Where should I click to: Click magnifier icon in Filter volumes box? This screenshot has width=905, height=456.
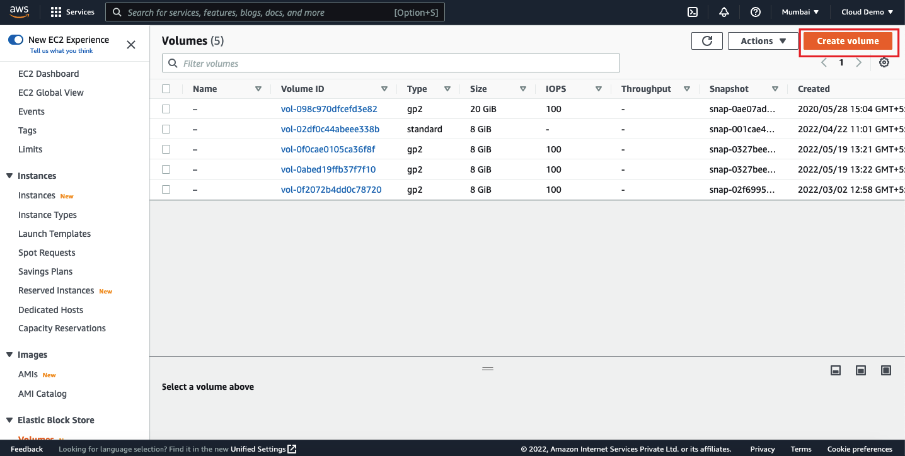click(x=173, y=64)
